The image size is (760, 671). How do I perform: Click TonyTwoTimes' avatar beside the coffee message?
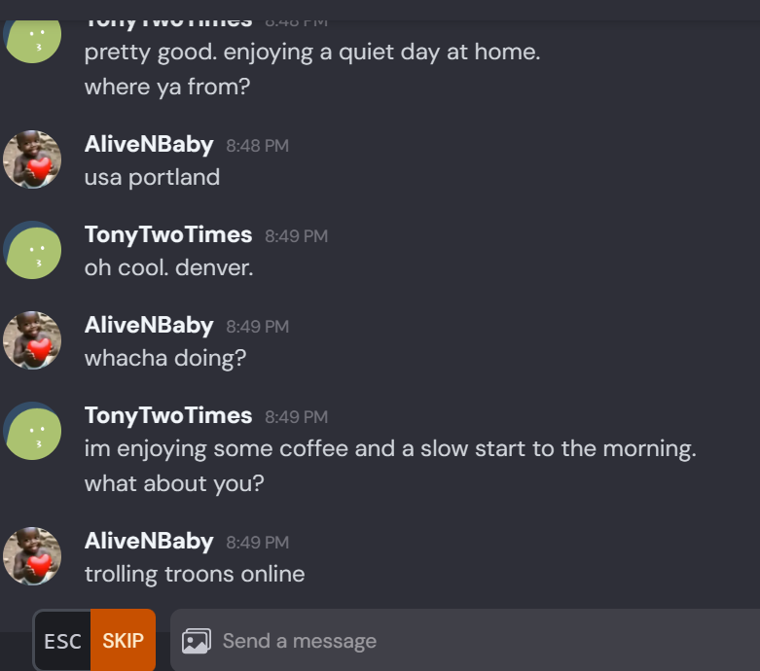(32, 431)
